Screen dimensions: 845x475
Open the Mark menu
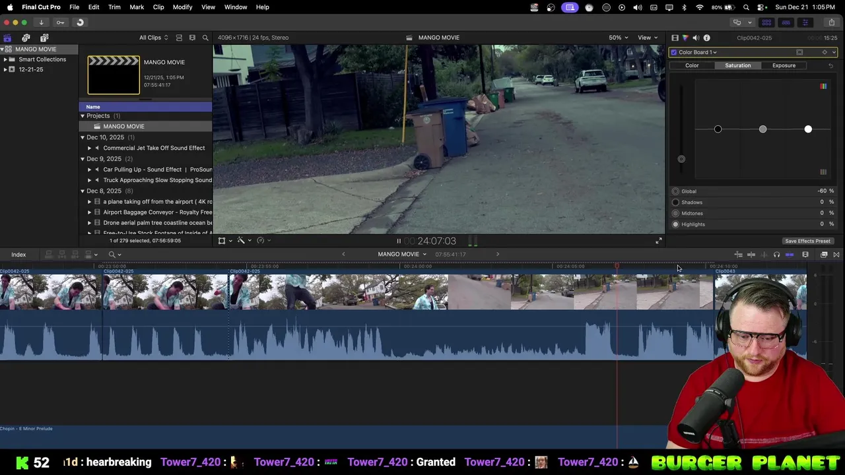click(137, 7)
